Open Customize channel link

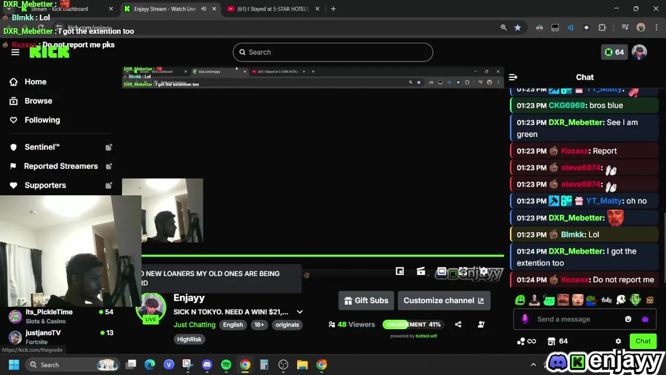[444, 301]
